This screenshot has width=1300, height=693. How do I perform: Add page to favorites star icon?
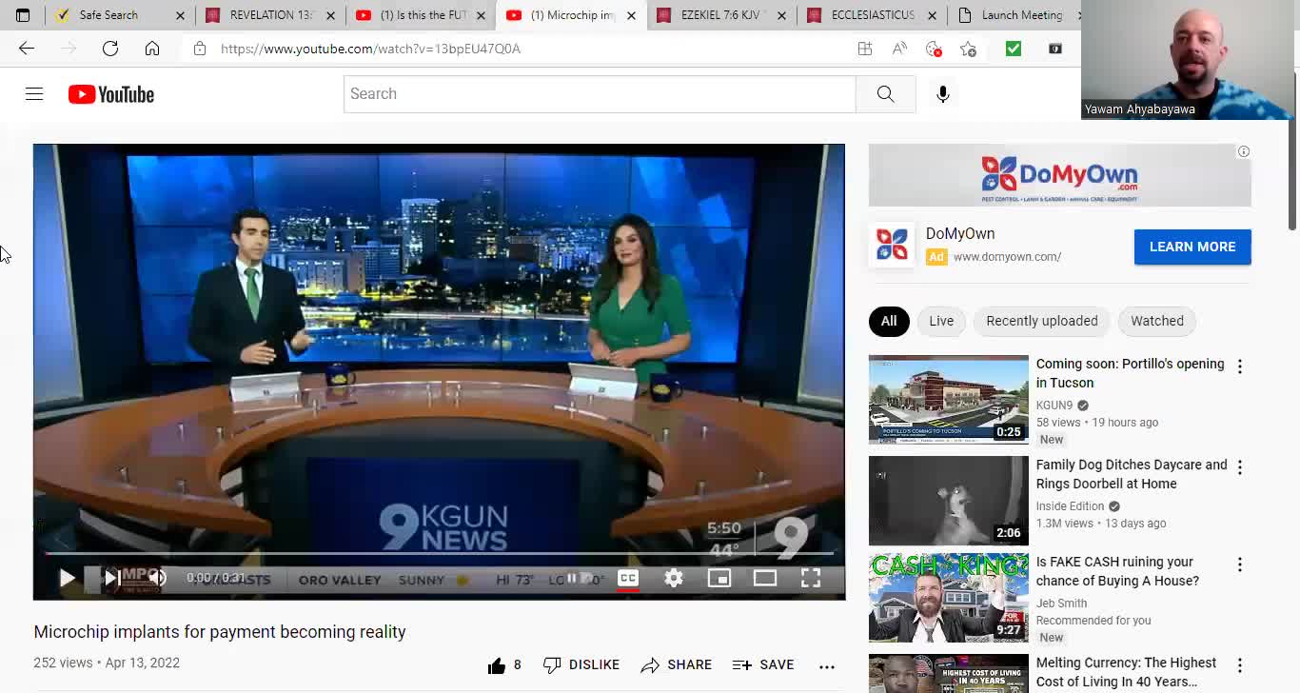coord(968,49)
